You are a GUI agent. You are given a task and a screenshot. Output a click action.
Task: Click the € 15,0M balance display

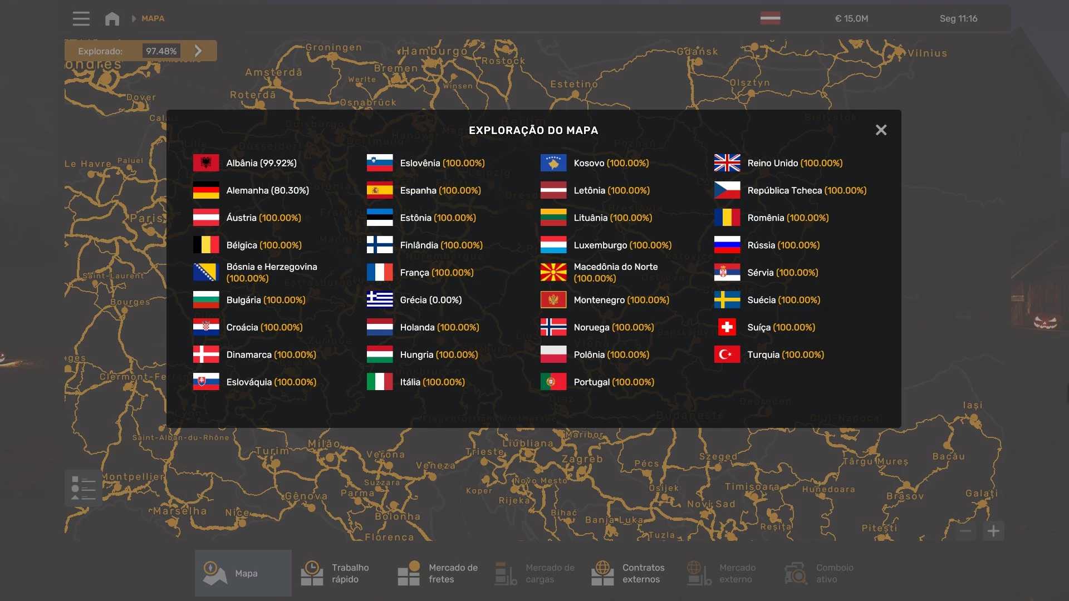click(x=851, y=18)
